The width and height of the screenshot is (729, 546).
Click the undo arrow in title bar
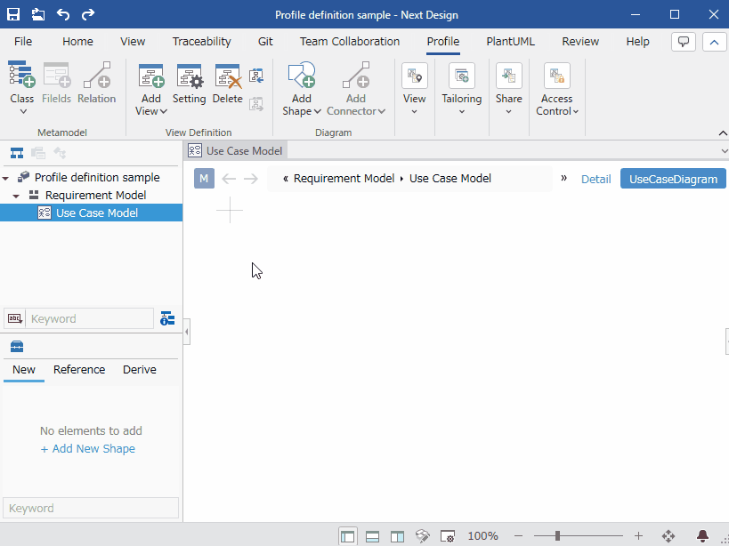[x=63, y=14]
